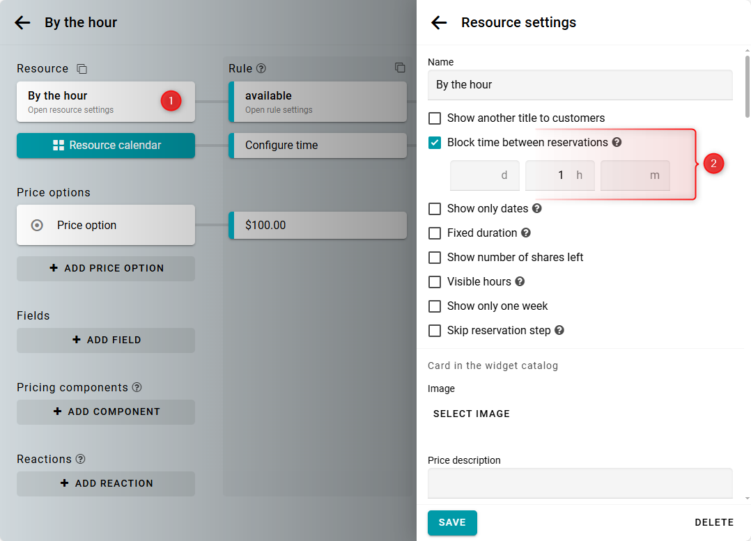Select the Price option radio button

point(38,226)
